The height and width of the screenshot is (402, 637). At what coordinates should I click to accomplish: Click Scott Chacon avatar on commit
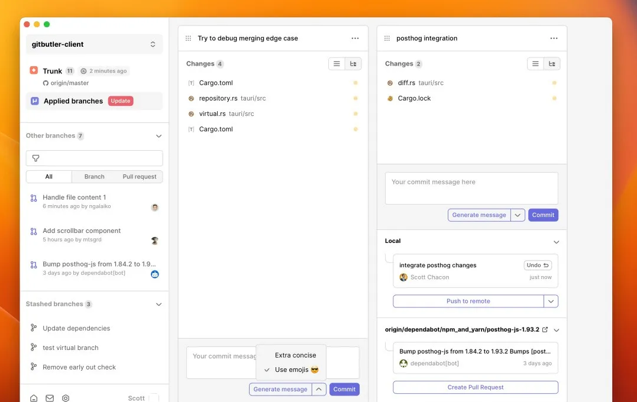coord(403,277)
